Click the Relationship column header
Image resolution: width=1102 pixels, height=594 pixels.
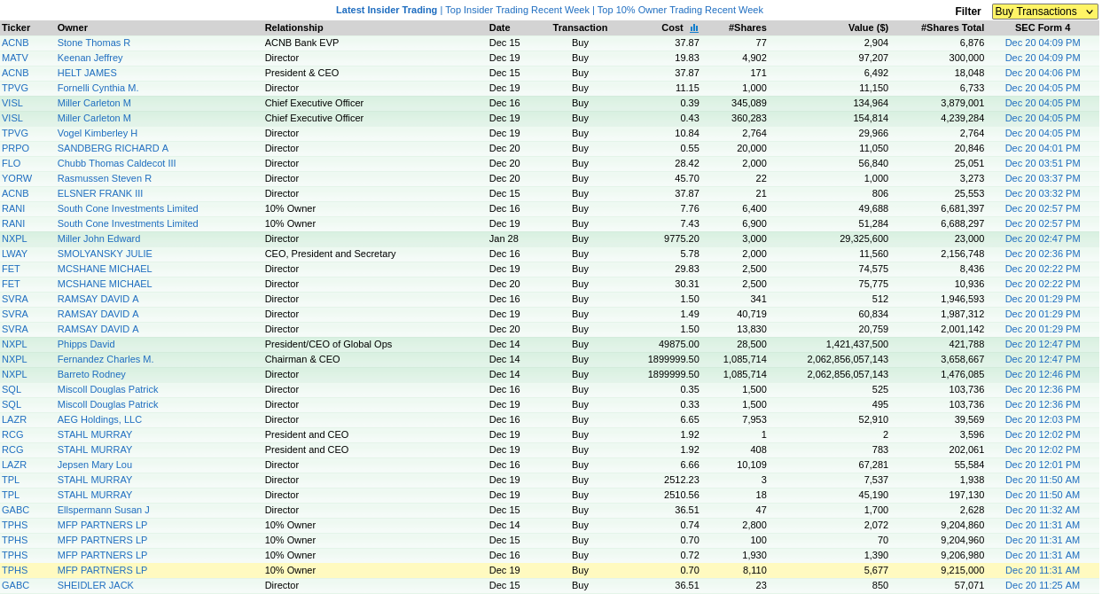294,27
